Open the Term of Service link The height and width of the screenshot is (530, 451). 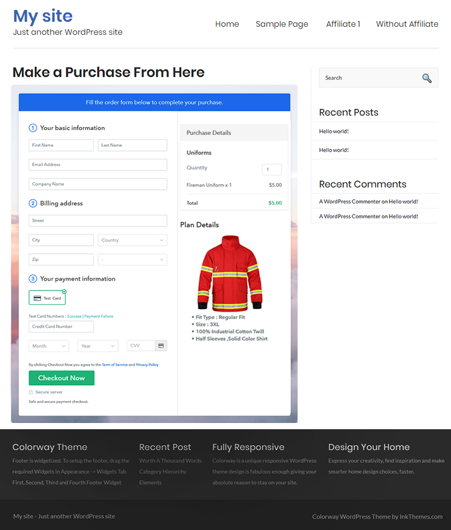tap(115, 365)
